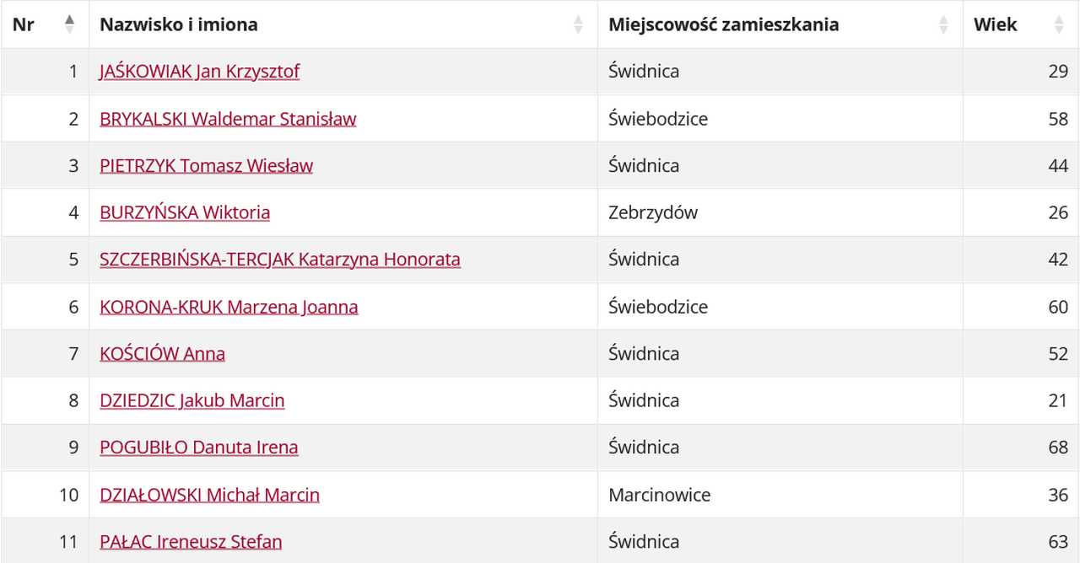Open BRYKALSKI Waldemar Stanisław link
1080x563 pixels.
tap(228, 119)
